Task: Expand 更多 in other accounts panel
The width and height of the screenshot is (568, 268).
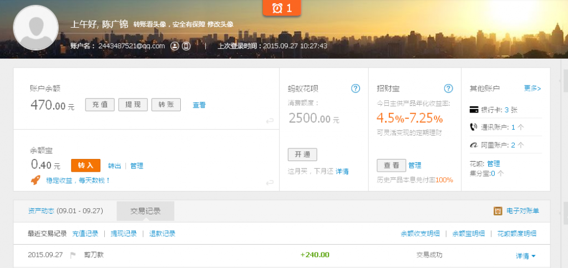Action: pos(532,88)
